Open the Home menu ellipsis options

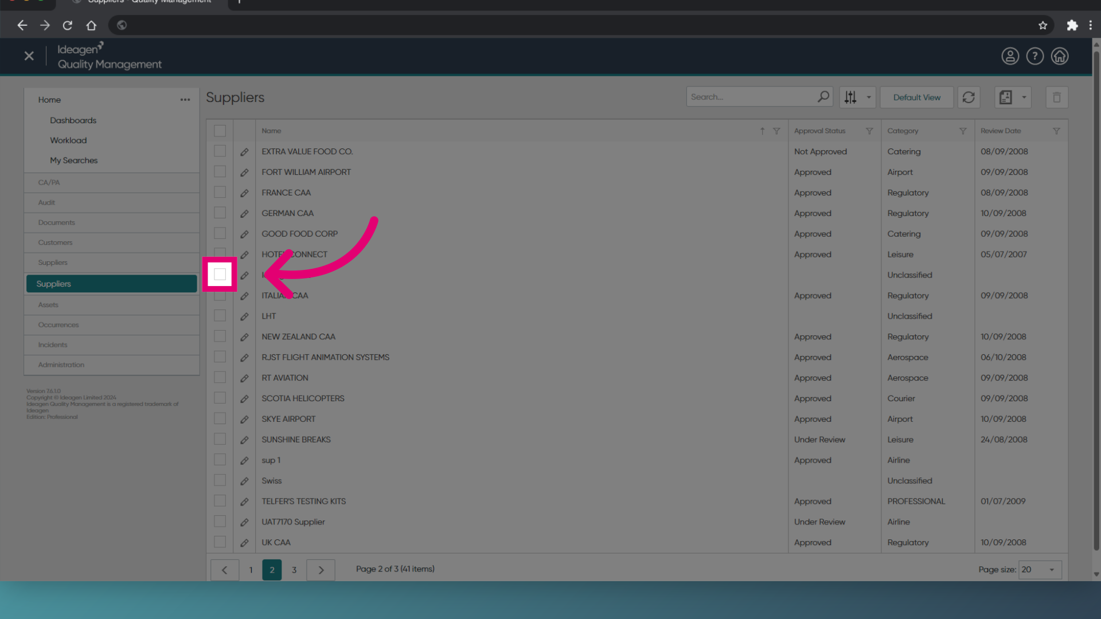click(x=185, y=100)
